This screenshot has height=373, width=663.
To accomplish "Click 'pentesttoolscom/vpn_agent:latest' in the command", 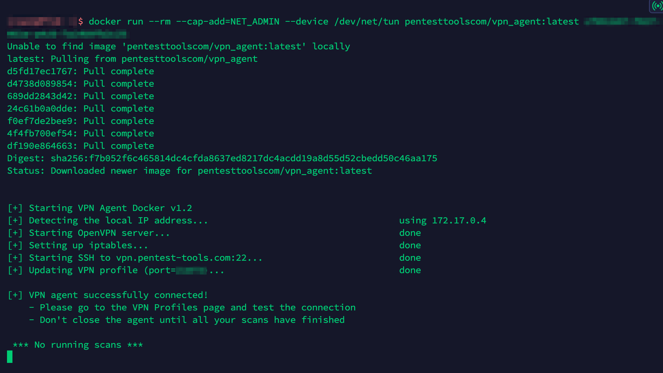I will pyautogui.click(x=492, y=22).
